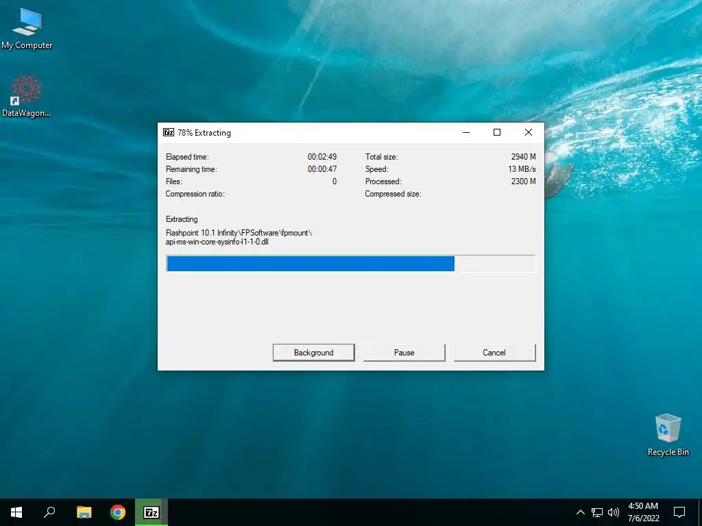Send extraction to Background
This screenshot has height=526, width=702.
313,353
